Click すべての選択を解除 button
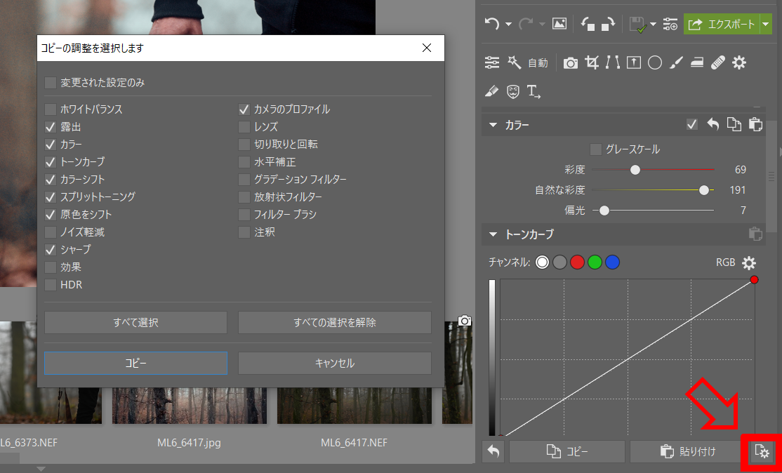The height and width of the screenshot is (473, 782). click(x=335, y=323)
